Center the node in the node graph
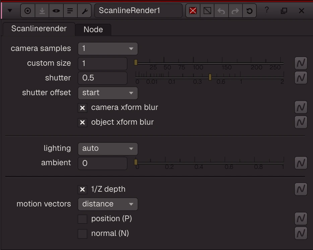The width and height of the screenshot is (313, 250). (28, 11)
